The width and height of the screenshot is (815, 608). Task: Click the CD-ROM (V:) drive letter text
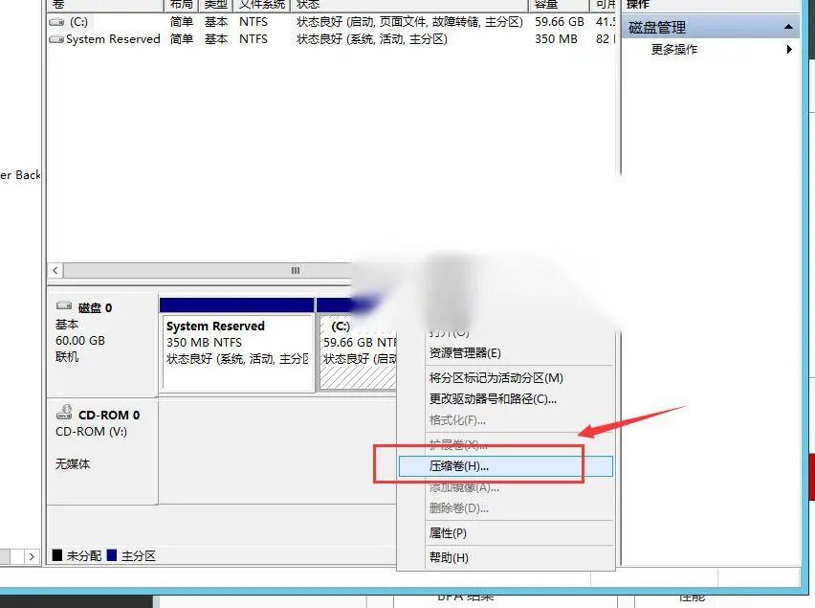(x=91, y=432)
